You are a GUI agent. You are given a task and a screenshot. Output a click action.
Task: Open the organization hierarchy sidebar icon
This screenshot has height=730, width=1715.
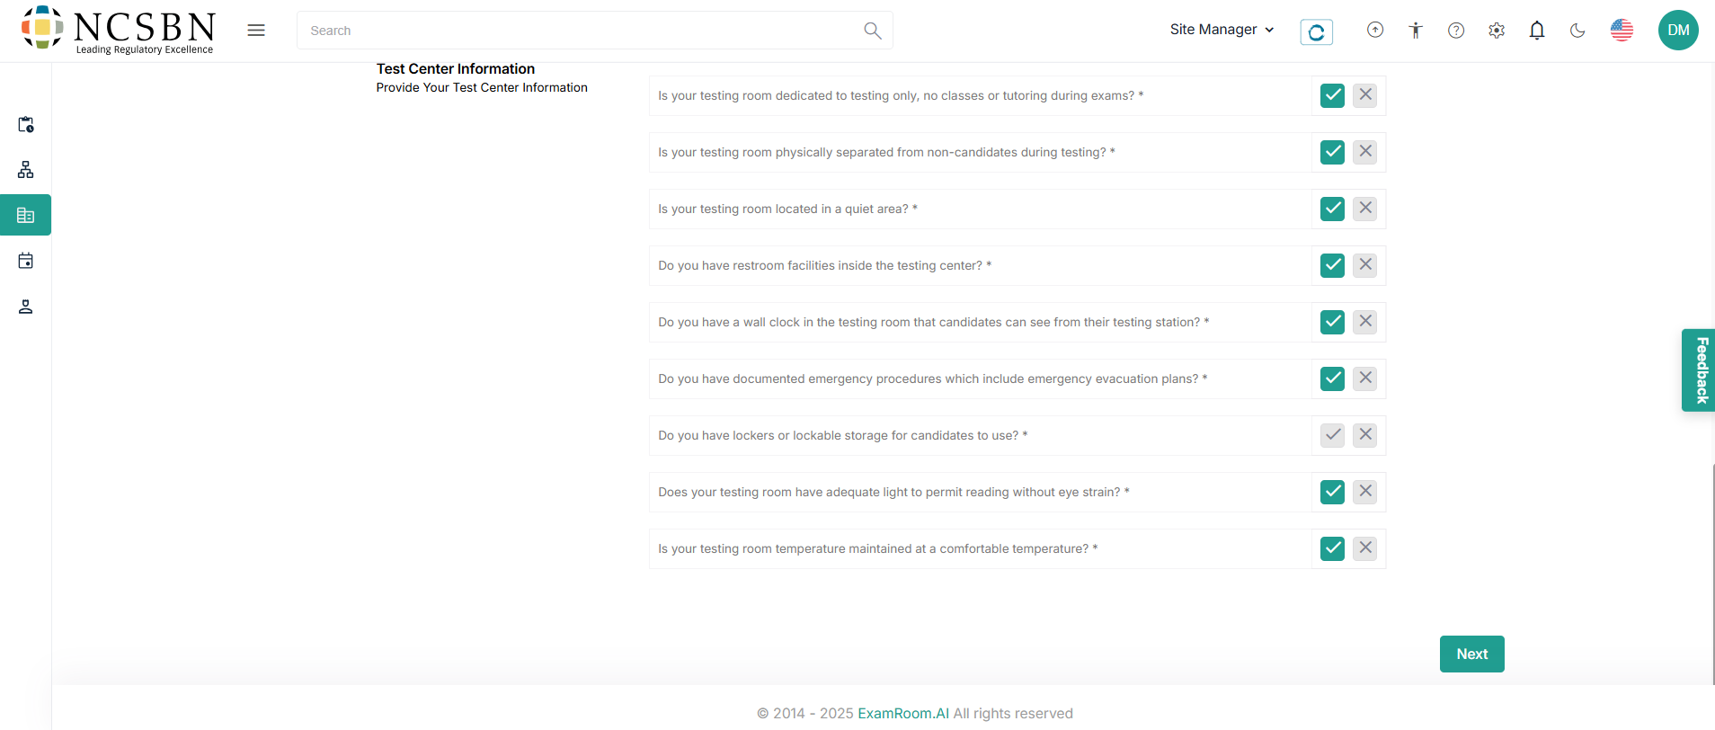point(26,170)
